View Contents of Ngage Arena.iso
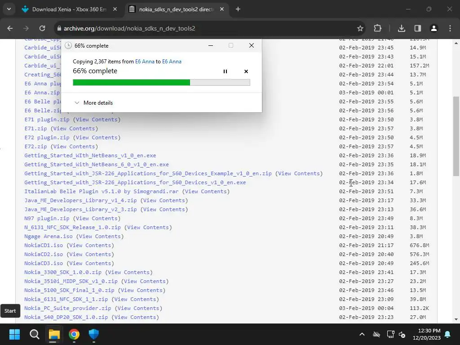 [x=100, y=236]
